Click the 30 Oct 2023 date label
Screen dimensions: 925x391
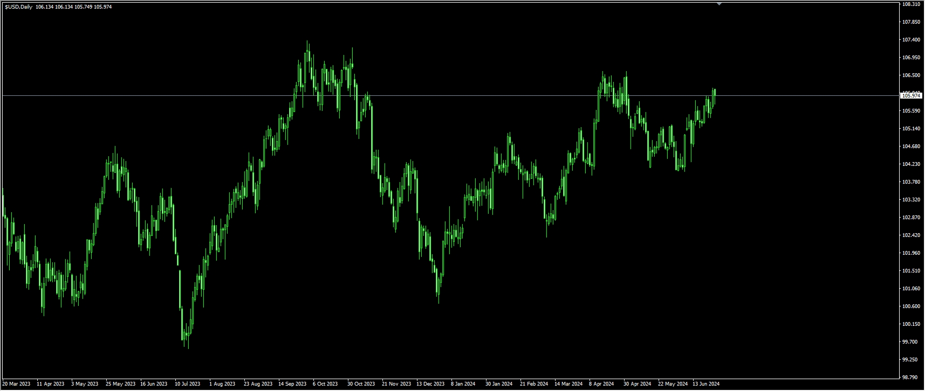(x=361, y=384)
